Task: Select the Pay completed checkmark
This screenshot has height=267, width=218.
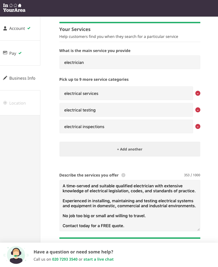Action: coord(20,53)
